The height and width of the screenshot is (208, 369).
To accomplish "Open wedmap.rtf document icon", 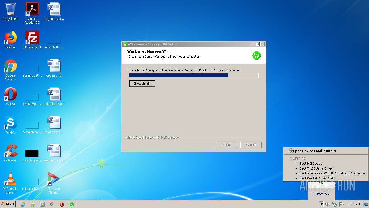I will click(x=54, y=68).
